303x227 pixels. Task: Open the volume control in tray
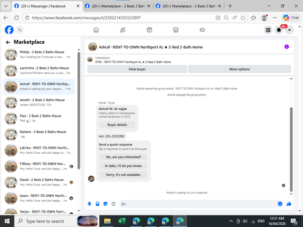click(245, 222)
